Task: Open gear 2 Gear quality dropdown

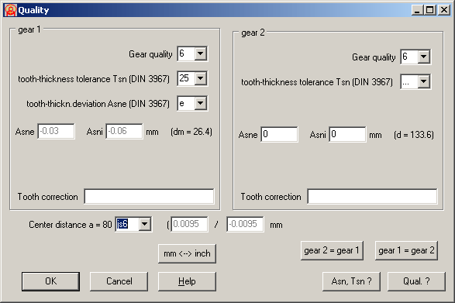Action: (x=424, y=57)
